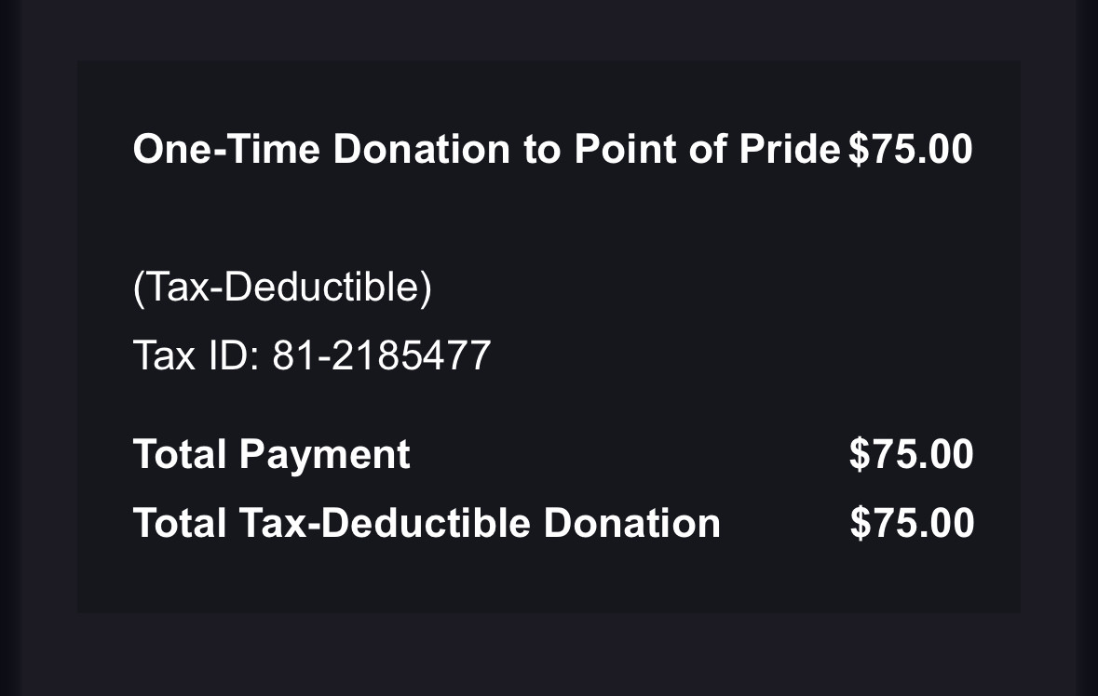Click the (Tax-Deductible) note text
Screen dimensions: 1098x696
pyautogui.click(x=282, y=288)
